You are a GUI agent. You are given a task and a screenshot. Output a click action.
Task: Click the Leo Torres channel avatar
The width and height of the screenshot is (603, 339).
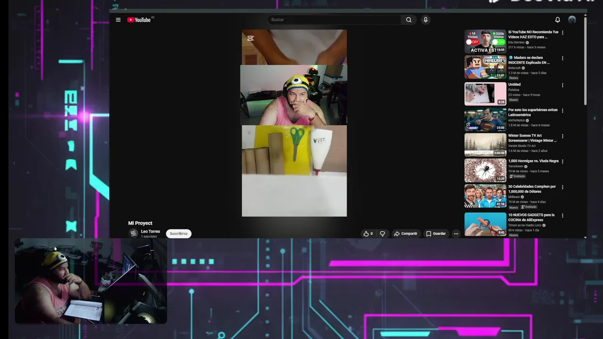pos(133,233)
